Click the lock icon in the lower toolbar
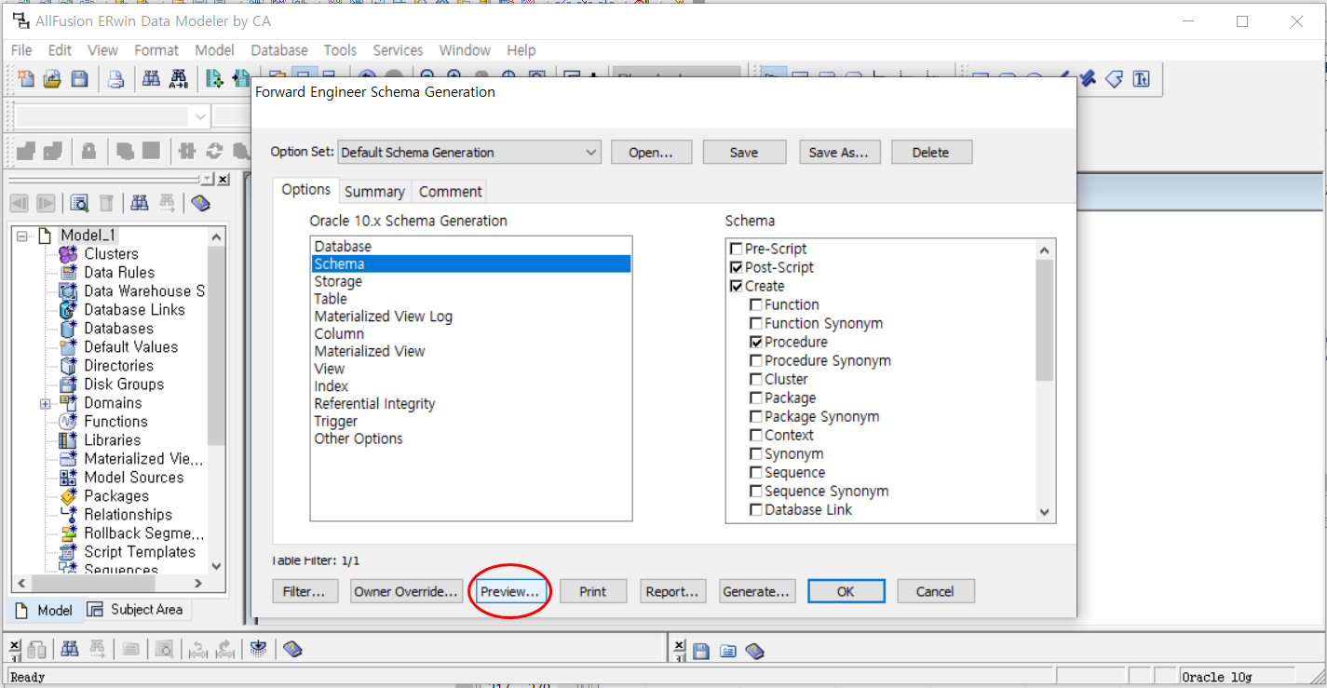The image size is (1327, 688). pyautogui.click(x=88, y=151)
